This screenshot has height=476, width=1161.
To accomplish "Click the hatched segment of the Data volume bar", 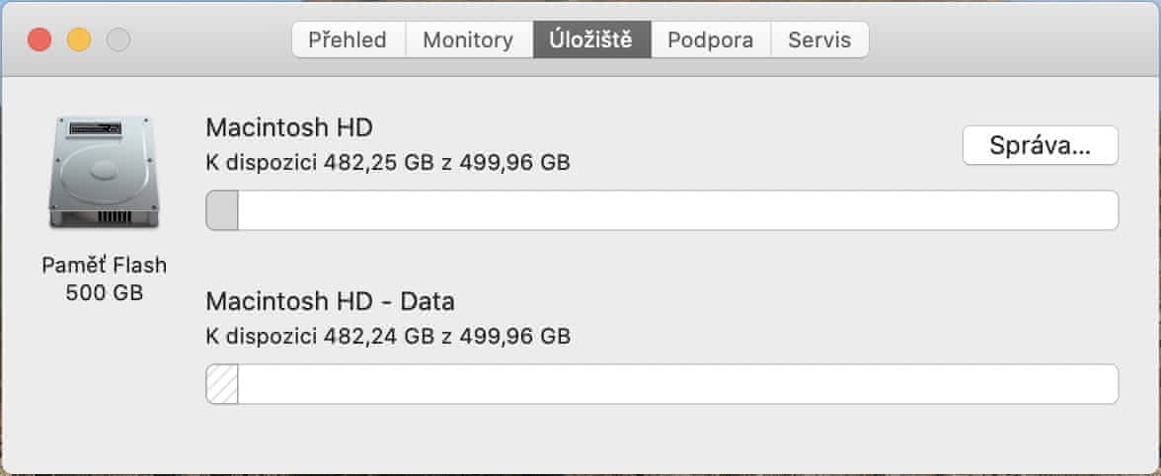I will point(222,384).
